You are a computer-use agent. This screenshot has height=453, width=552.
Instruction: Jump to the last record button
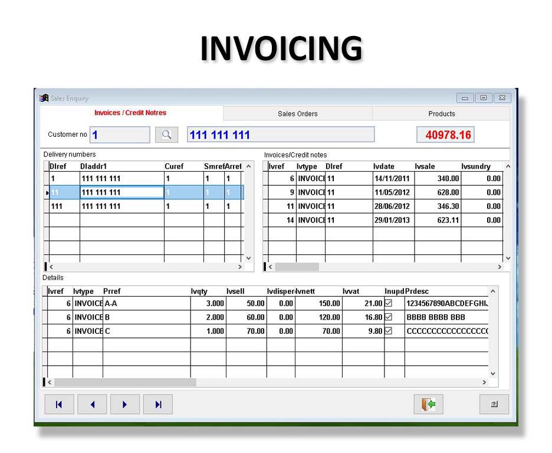click(x=157, y=404)
